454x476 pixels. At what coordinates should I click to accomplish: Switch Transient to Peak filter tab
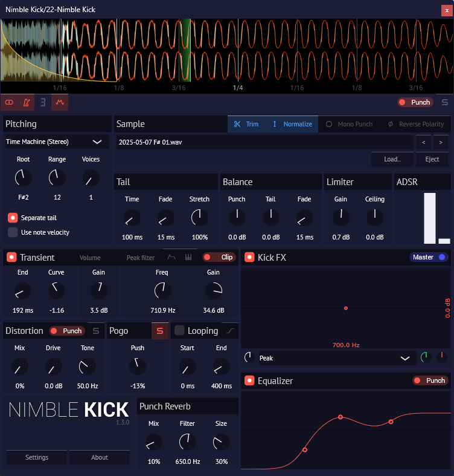141,258
